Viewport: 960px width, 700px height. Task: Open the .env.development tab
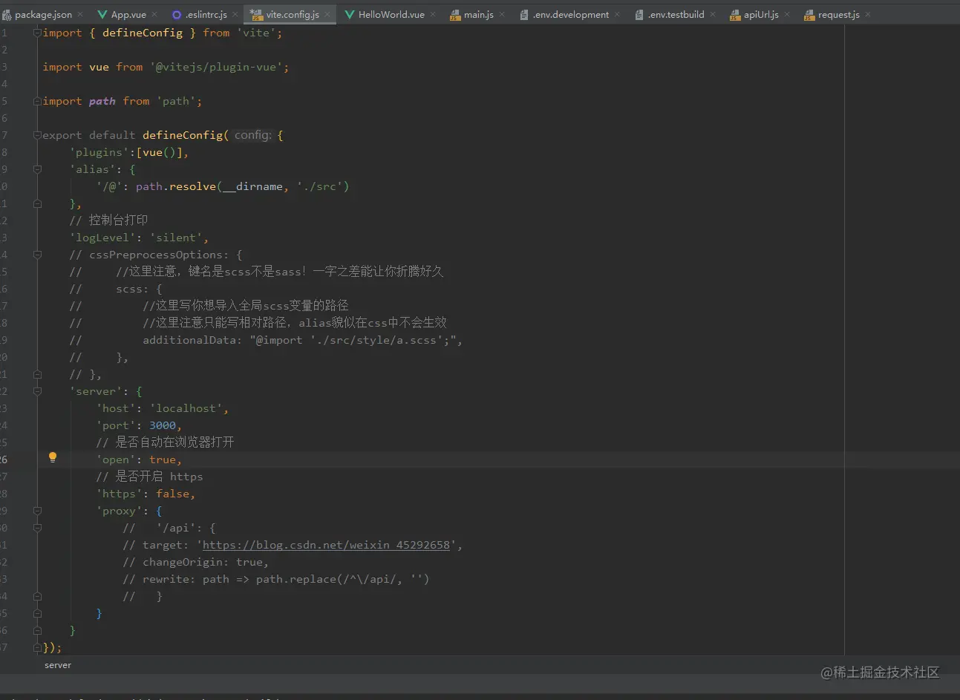click(x=570, y=14)
